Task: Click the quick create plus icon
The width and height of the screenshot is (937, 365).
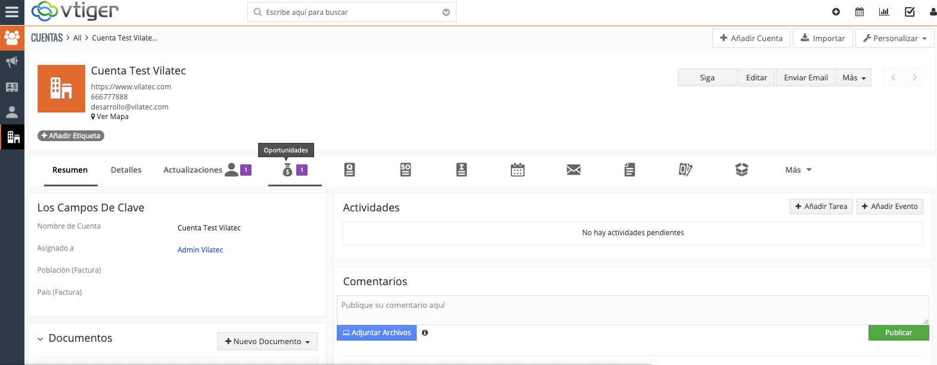Action: point(836,12)
